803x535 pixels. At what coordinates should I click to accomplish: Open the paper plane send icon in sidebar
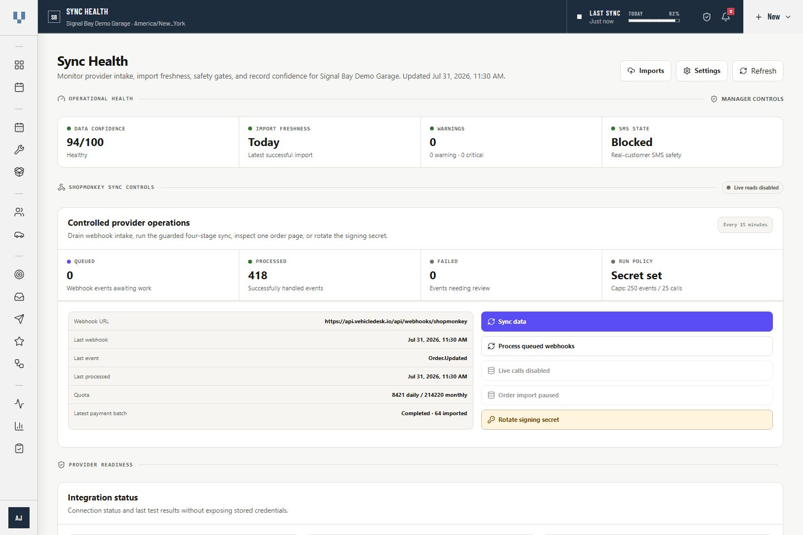click(19, 319)
